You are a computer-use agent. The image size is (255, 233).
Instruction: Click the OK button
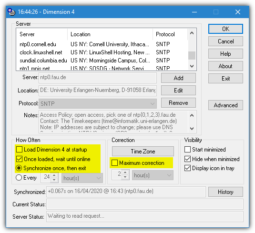225,29
